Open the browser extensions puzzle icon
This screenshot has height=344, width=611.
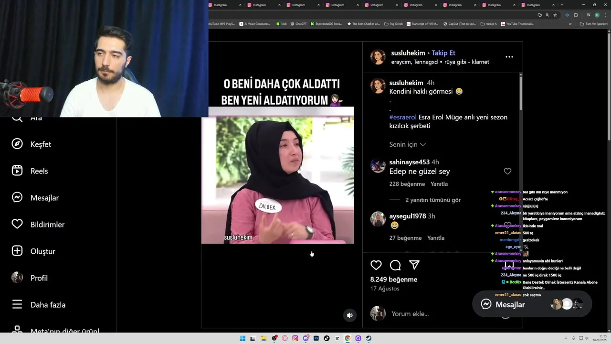click(576, 15)
